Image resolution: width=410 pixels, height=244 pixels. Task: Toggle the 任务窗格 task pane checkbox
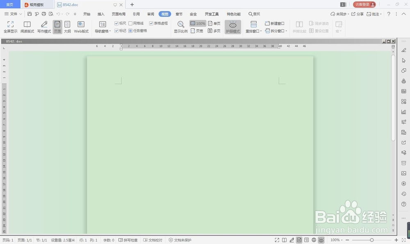tap(130, 31)
